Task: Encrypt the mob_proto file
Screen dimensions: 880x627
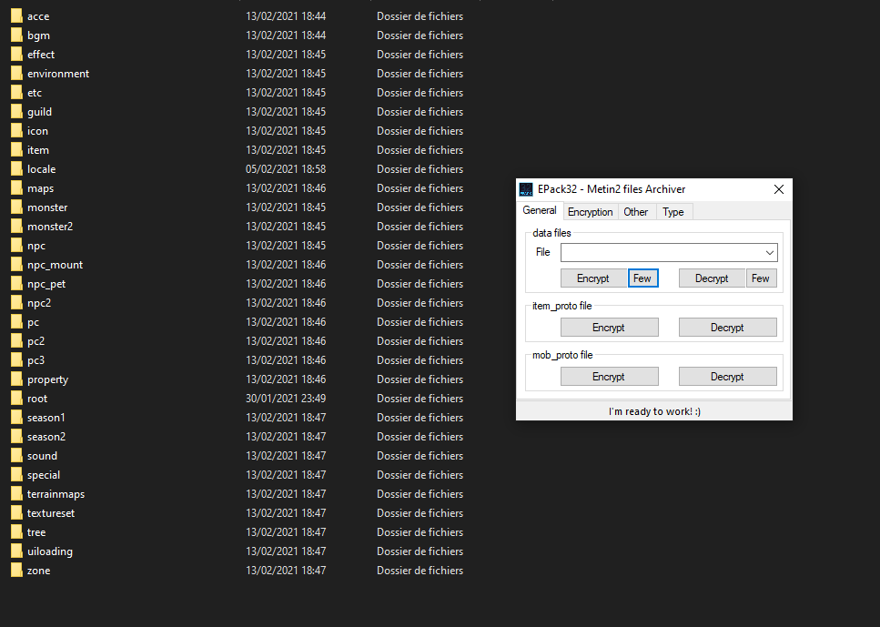Action: [609, 377]
